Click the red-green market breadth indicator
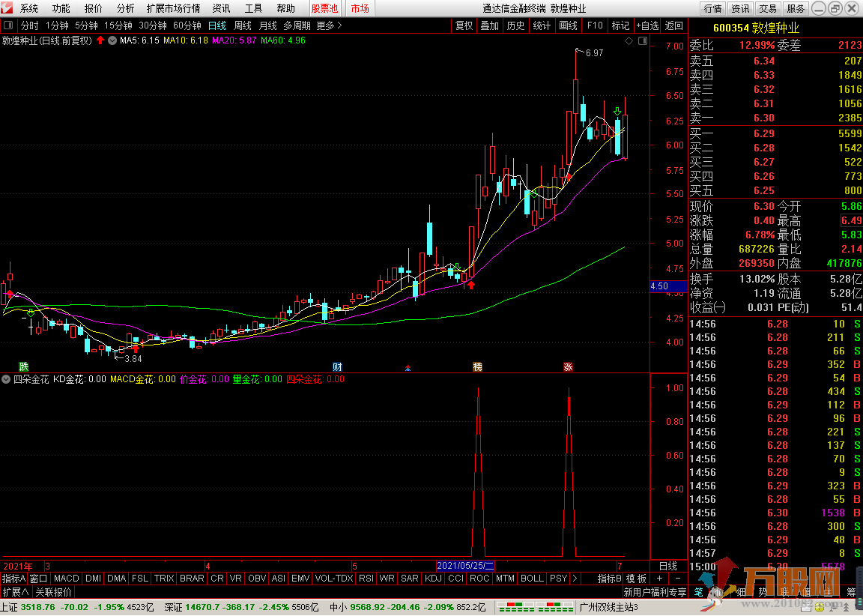 (x=534, y=607)
